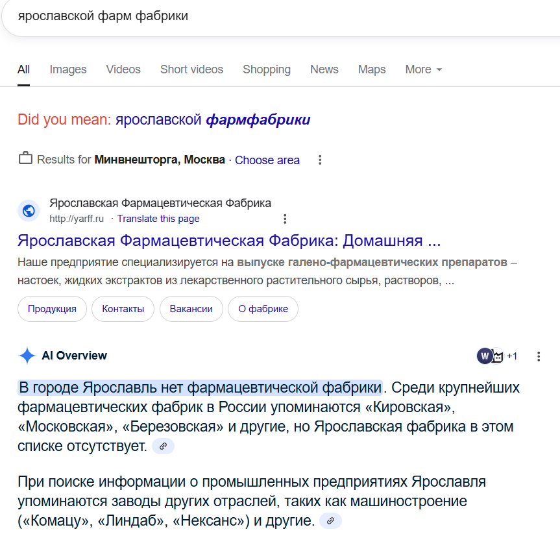Open the News tab
Screen dimensions: 560x536
coord(324,69)
